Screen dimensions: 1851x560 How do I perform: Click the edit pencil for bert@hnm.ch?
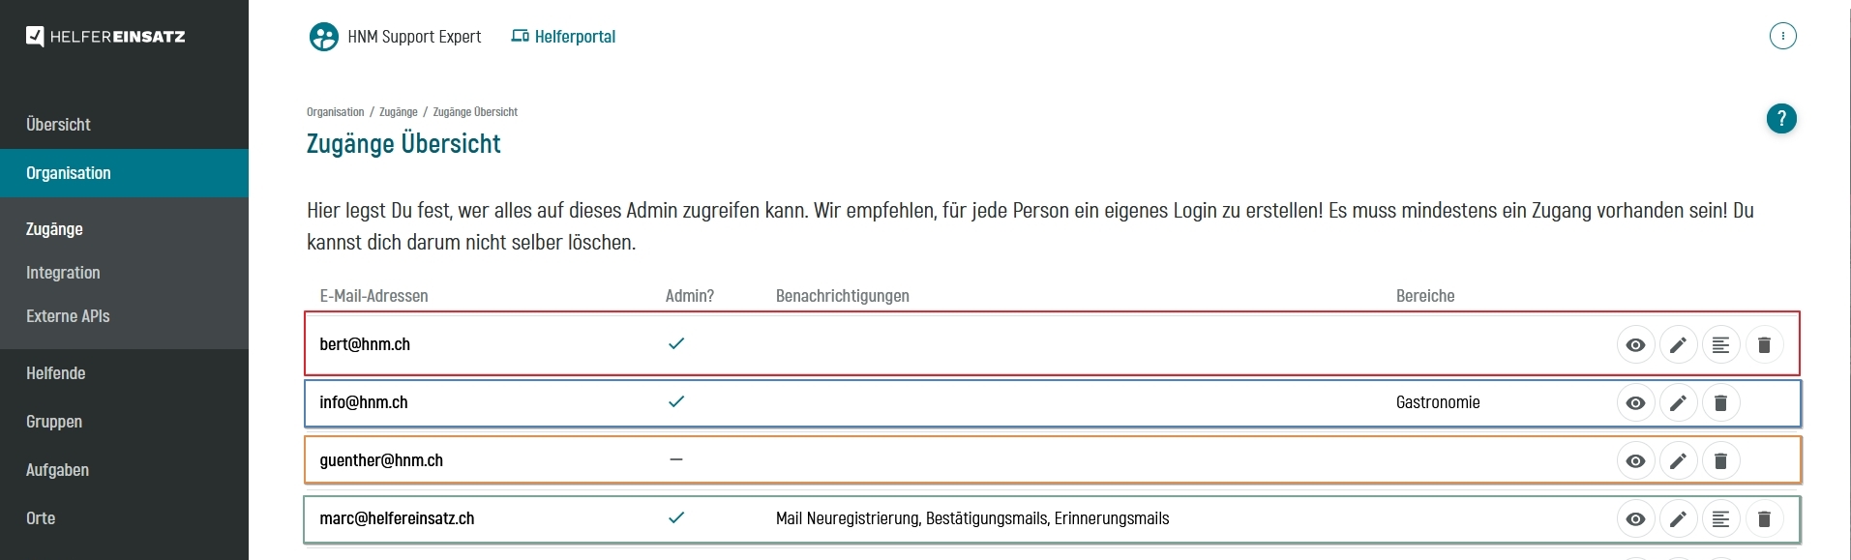pos(1679,345)
